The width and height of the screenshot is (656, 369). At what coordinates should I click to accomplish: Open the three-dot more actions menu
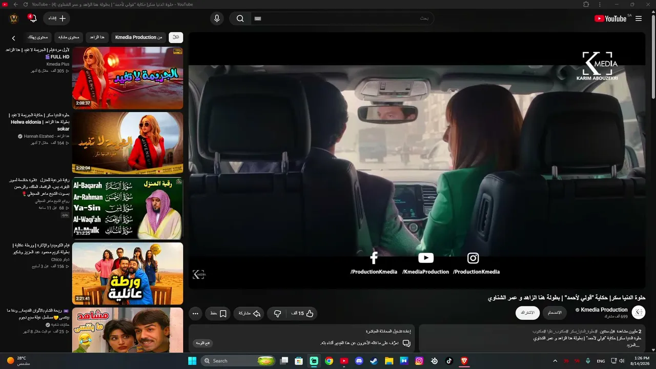pos(195,313)
